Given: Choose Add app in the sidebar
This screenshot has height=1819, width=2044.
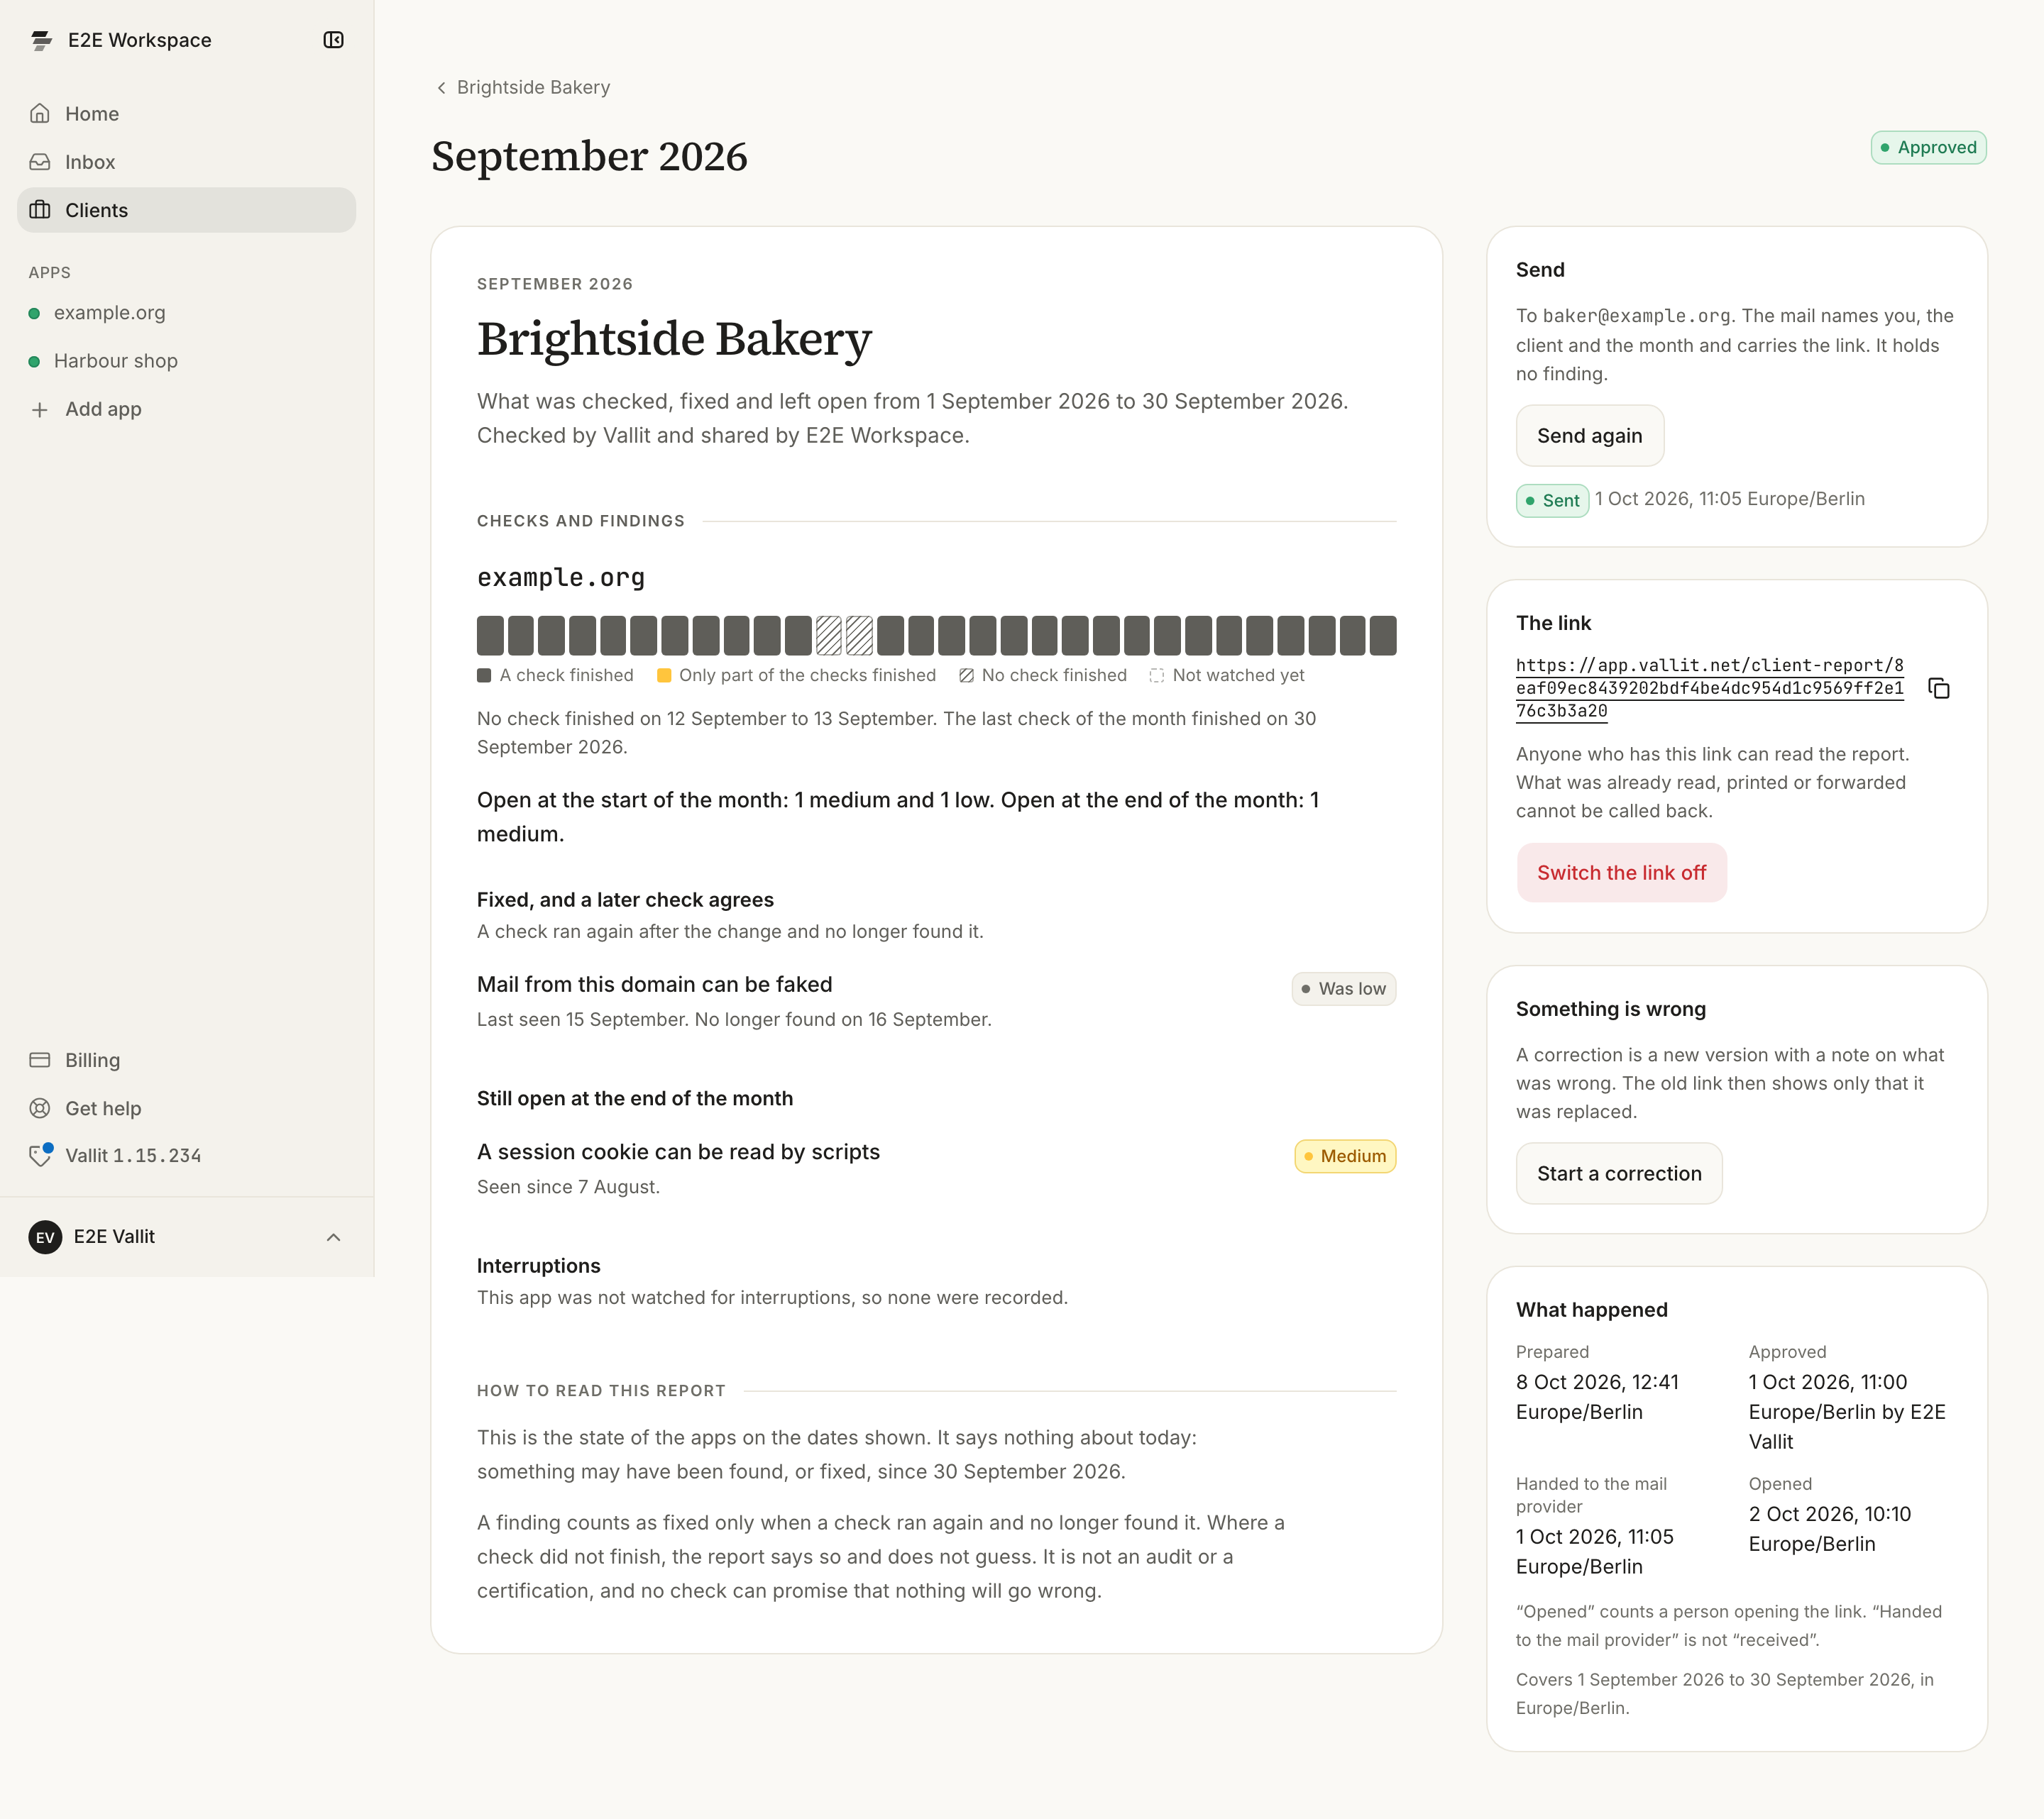Looking at the screenshot, I should click(x=186, y=409).
